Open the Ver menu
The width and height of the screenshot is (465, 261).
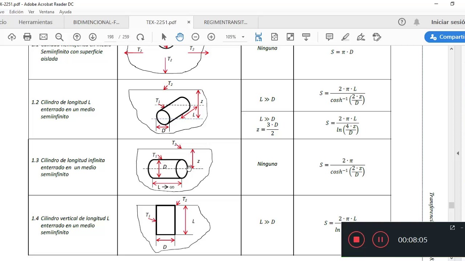click(31, 12)
